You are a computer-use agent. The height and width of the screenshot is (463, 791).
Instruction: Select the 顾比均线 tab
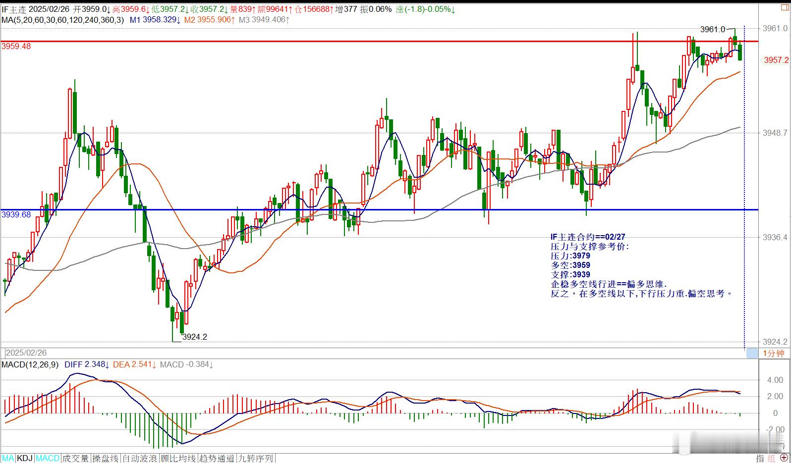point(178,459)
